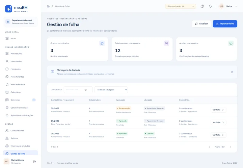Click the Meu resumo sidebar icon
Viewport: 243px width, 168px height.
click(7, 53)
